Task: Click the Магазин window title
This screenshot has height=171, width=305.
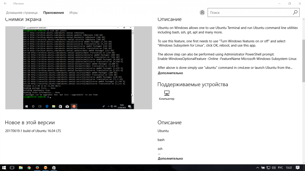Action: 19,4
